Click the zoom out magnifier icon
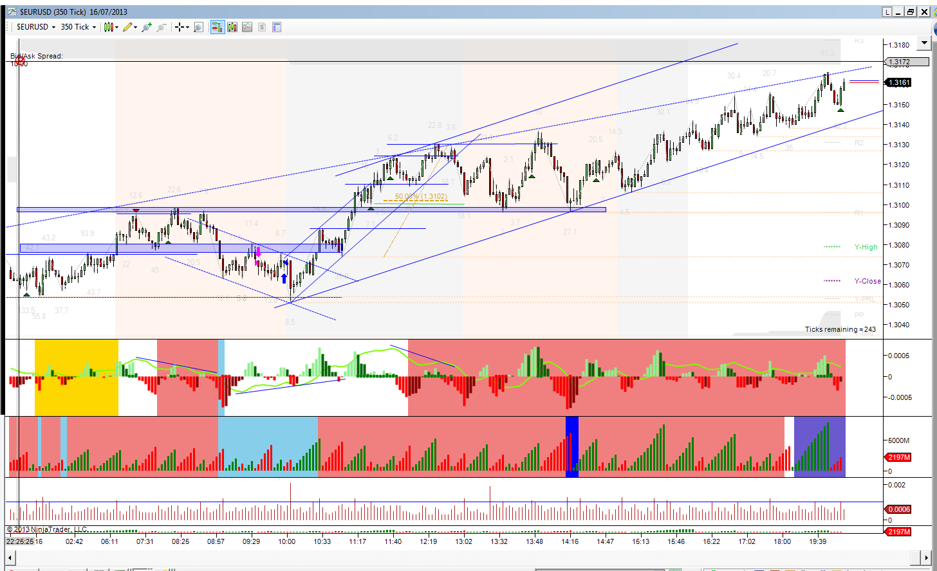 pyautogui.click(x=161, y=27)
